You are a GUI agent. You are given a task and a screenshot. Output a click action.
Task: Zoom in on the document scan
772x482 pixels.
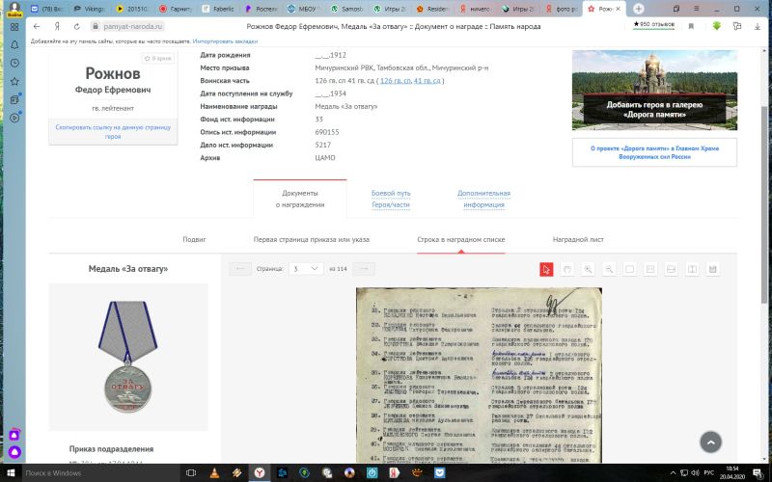click(x=589, y=269)
